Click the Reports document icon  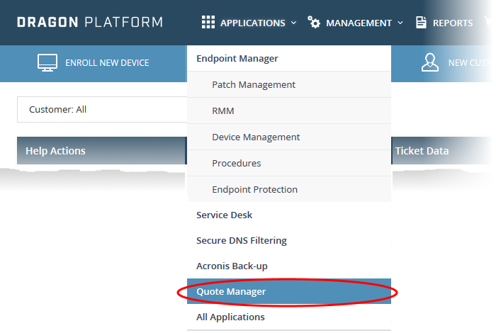pyautogui.click(x=421, y=23)
